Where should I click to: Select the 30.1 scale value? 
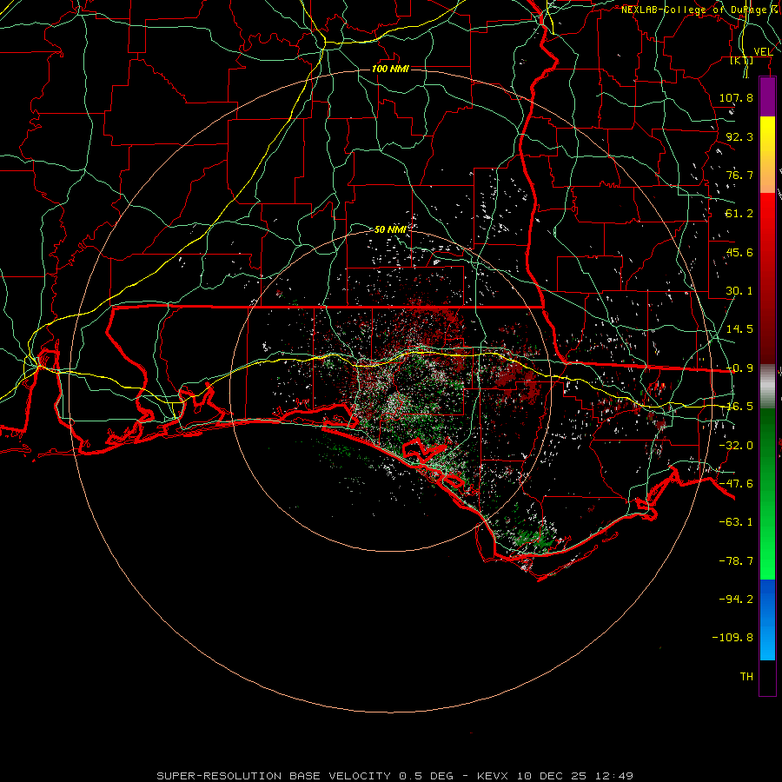point(739,291)
